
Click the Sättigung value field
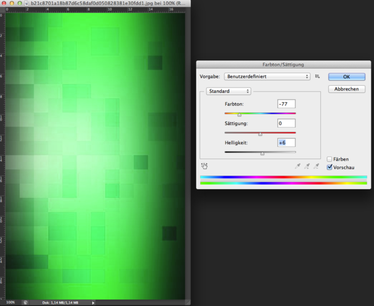click(x=287, y=123)
